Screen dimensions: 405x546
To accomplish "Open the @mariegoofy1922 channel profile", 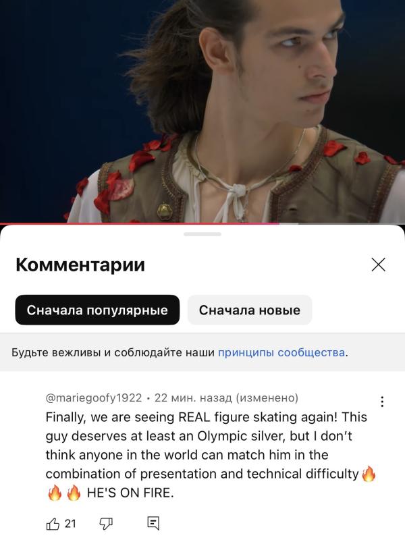I will pyautogui.click(x=94, y=398).
